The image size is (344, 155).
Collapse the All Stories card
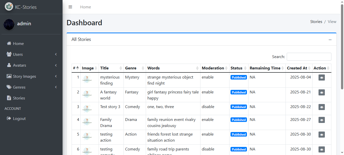330,40
